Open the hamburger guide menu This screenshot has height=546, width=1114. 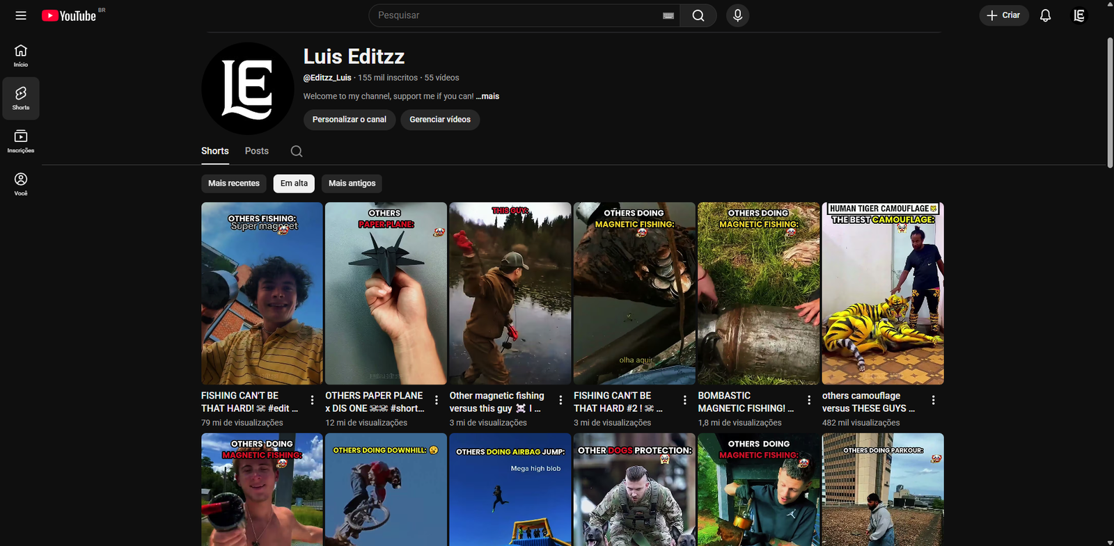pyautogui.click(x=21, y=15)
